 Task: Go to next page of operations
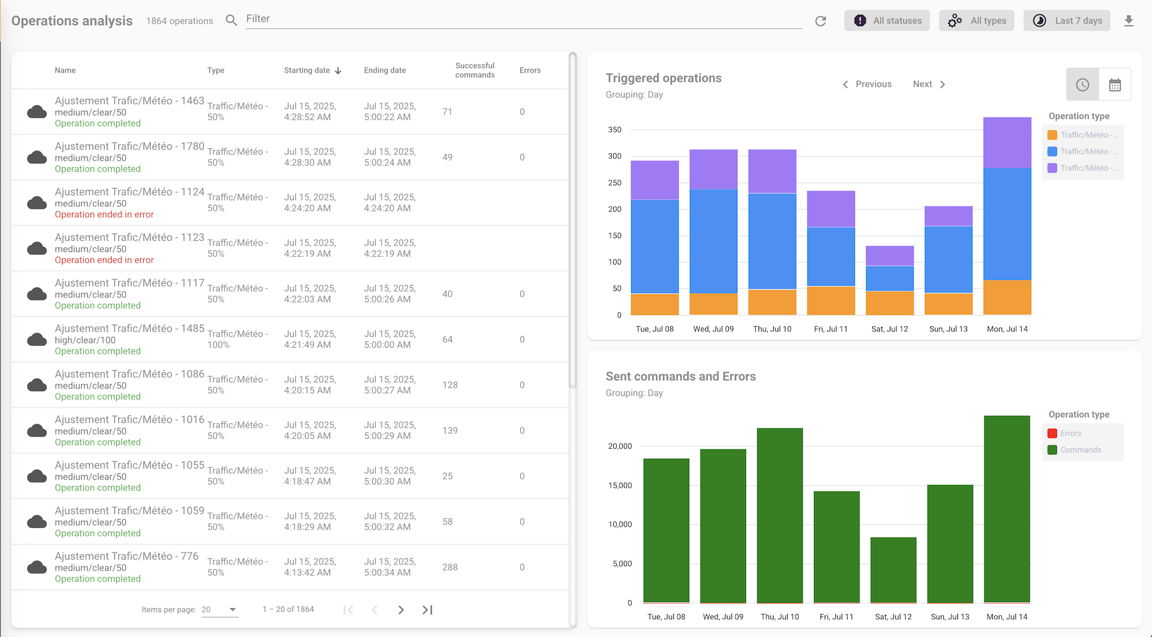point(401,610)
